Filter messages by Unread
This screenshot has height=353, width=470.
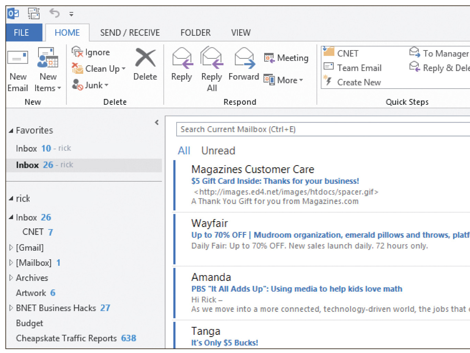click(x=218, y=151)
